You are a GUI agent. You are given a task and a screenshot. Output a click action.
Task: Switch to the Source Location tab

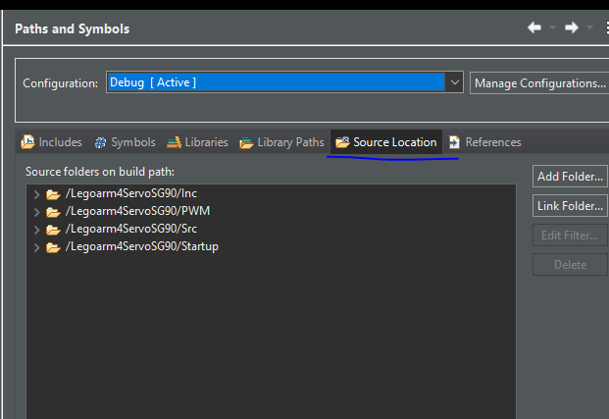coord(386,142)
